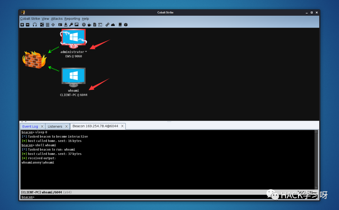Click the plus (connect to team server) toolbar icon
This screenshot has height=210, width=339.
pos(22,25)
